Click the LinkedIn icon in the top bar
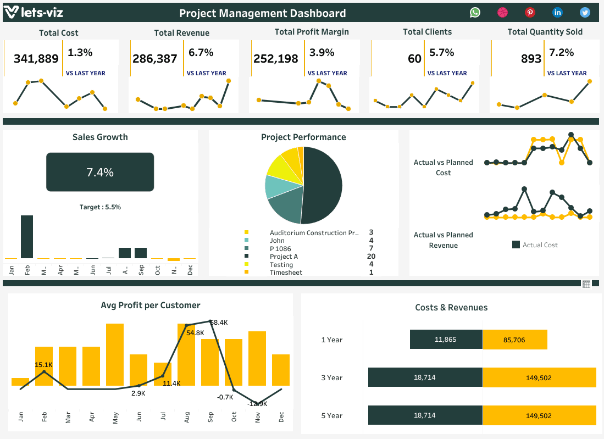This screenshot has height=439, width=604. (557, 12)
